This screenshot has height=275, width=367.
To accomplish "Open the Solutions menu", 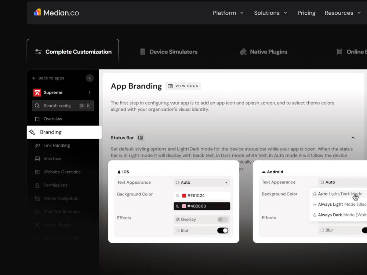I will pyautogui.click(x=270, y=13).
